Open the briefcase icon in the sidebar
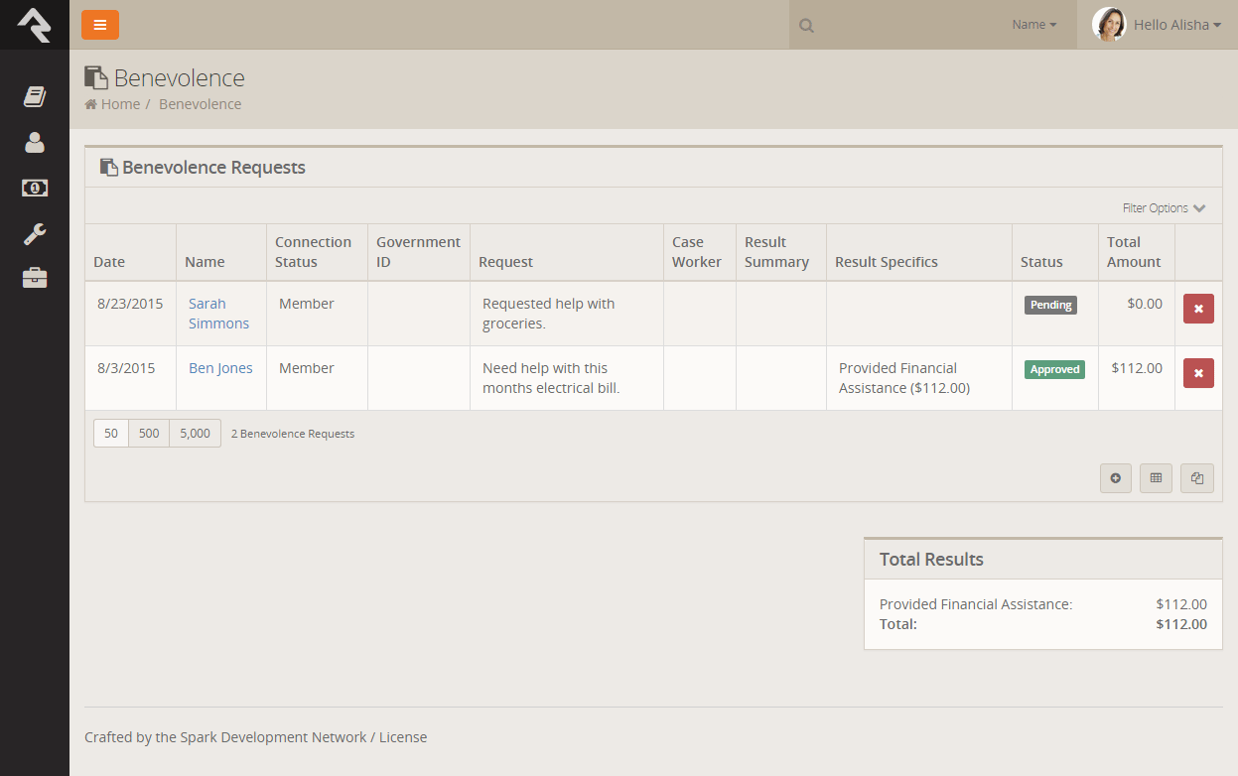This screenshot has height=776, width=1238. (35, 278)
